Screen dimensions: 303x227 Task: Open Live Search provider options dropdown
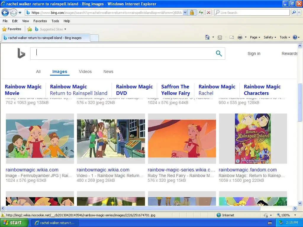coord(299,13)
